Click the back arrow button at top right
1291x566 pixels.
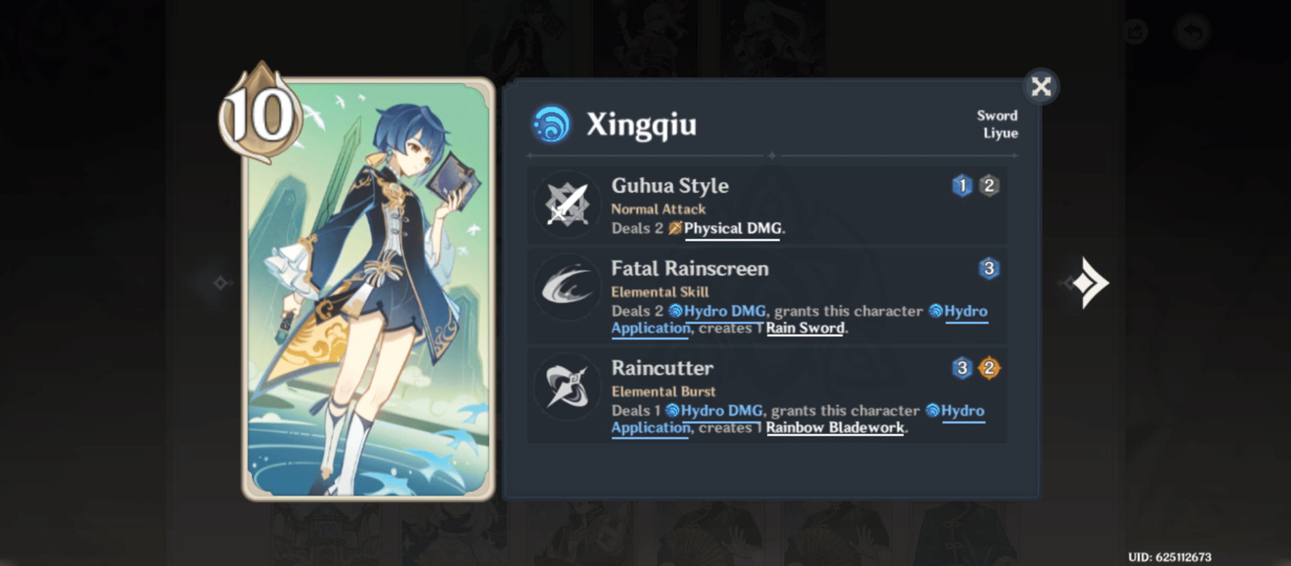1193,31
